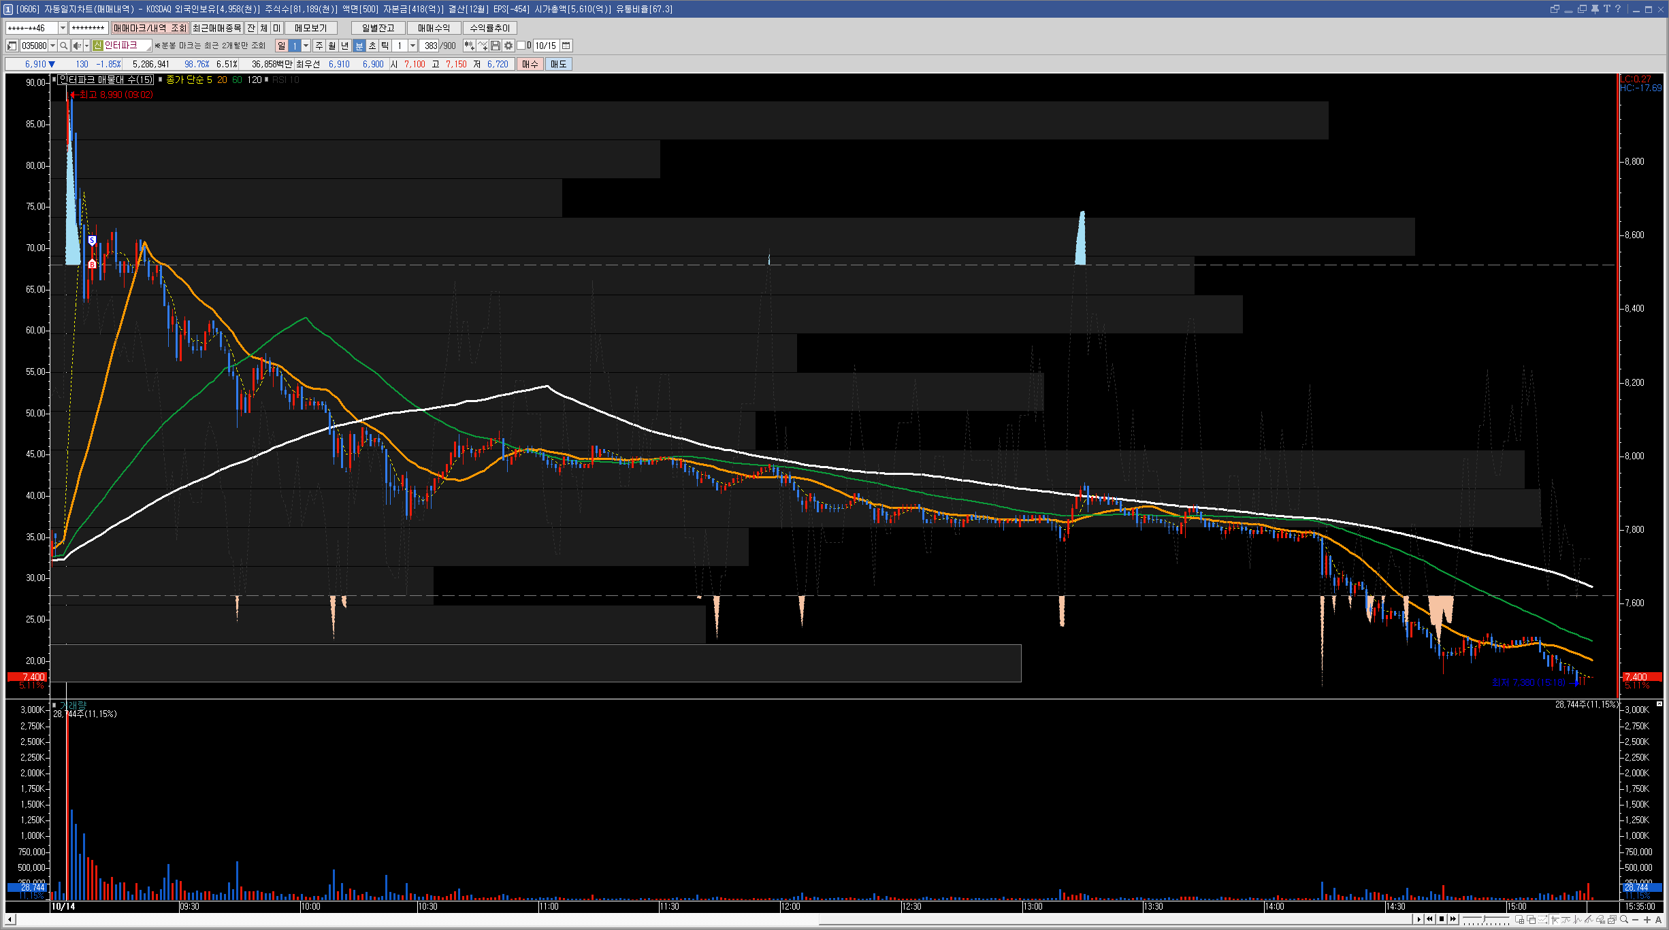
Task: Open the calendar date picker icon
Action: (x=566, y=46)
